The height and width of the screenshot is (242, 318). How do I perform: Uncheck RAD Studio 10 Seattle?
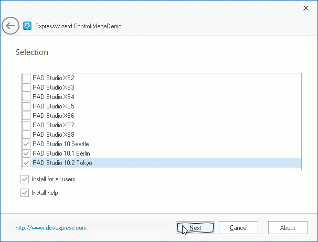point(26,144)
